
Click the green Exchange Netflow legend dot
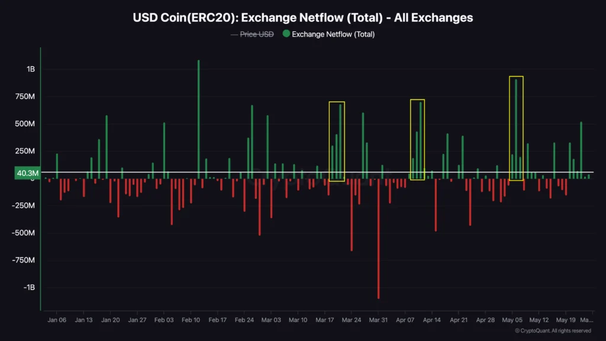pyautogui.click(x=286, y=34)
